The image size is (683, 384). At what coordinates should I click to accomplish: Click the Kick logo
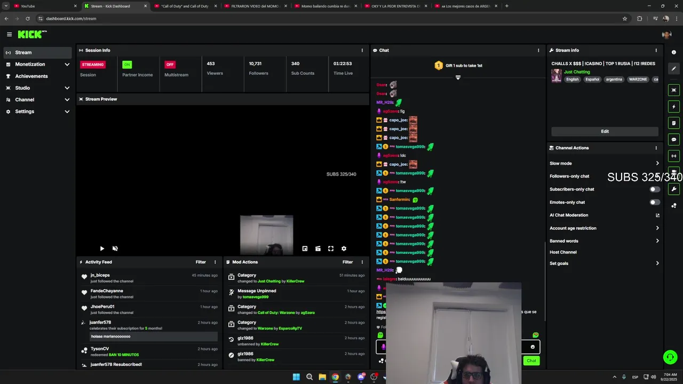click(32, 34)
